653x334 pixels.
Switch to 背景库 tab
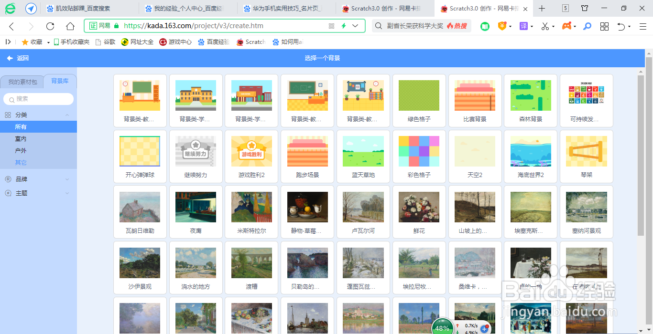pos(60,81)
